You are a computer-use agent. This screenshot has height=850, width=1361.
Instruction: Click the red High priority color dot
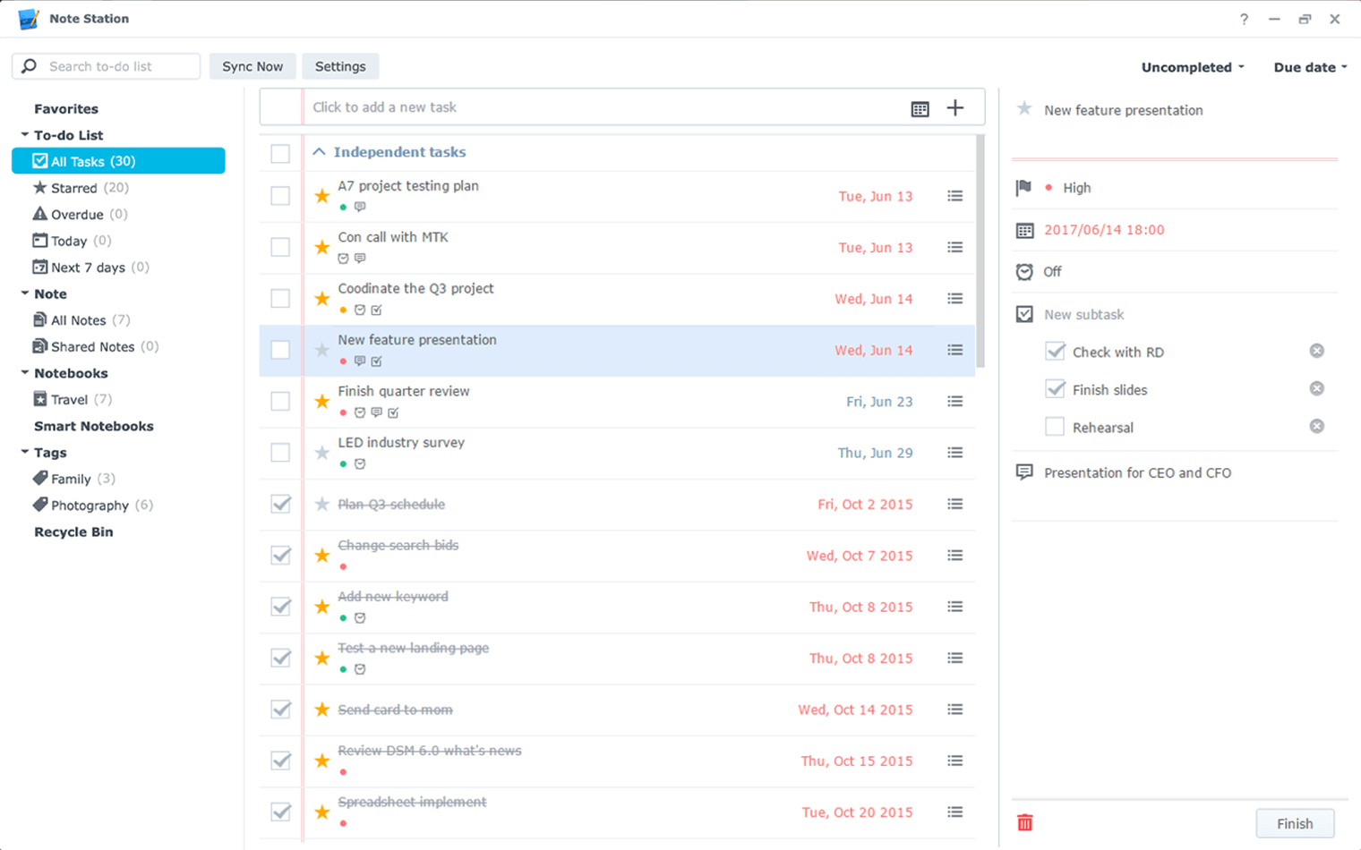(x=1046, y=188)
